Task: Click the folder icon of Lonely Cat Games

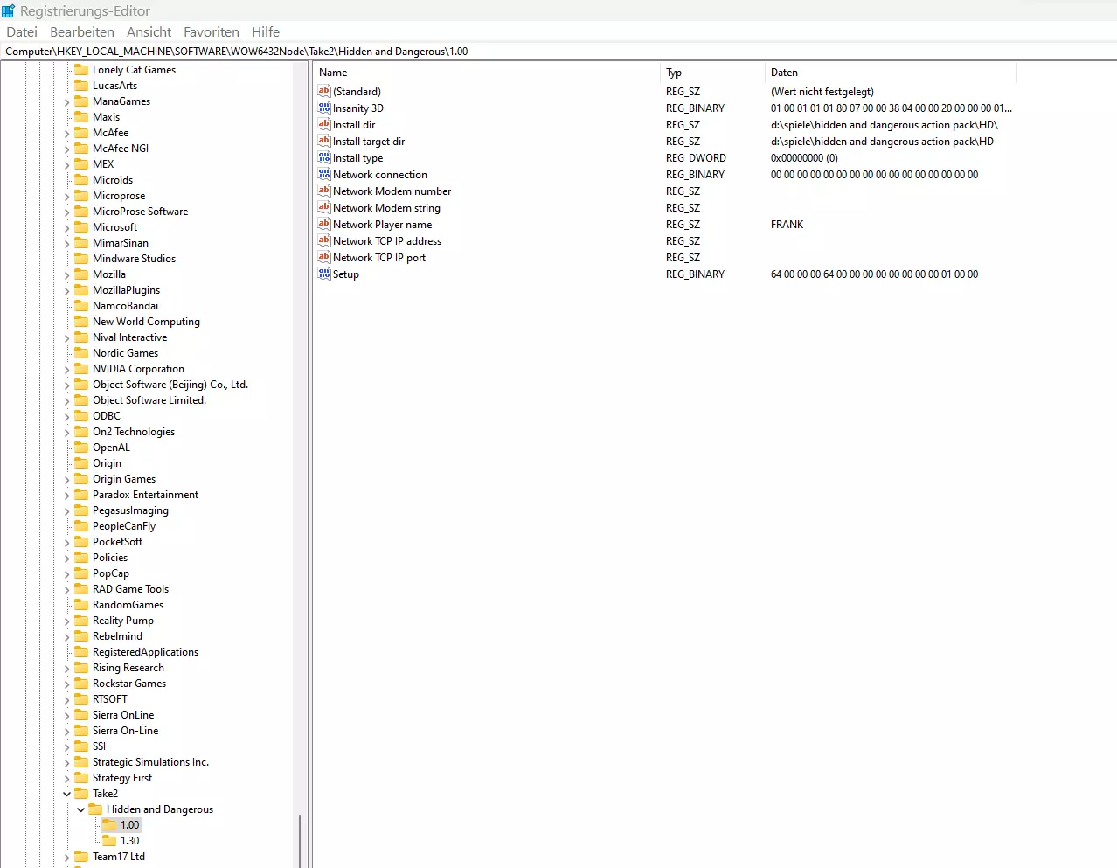Action: click(82, 69)
